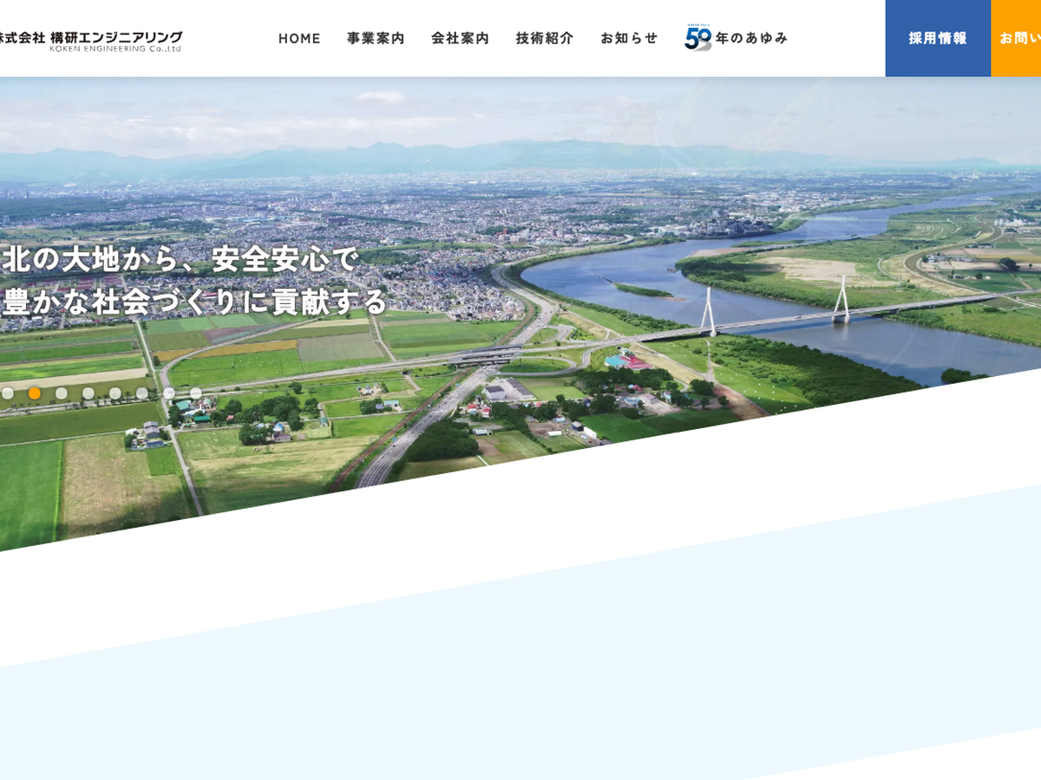The image size is (1041, 780).
Task: Show the sixth slide via its dot
Action: [142, 393]
